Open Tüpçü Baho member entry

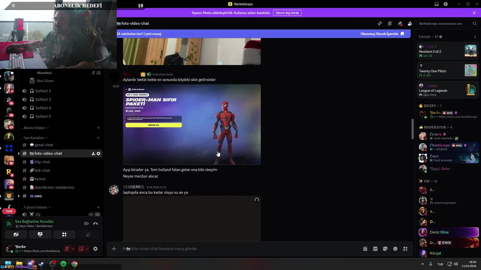coord(449,169)
